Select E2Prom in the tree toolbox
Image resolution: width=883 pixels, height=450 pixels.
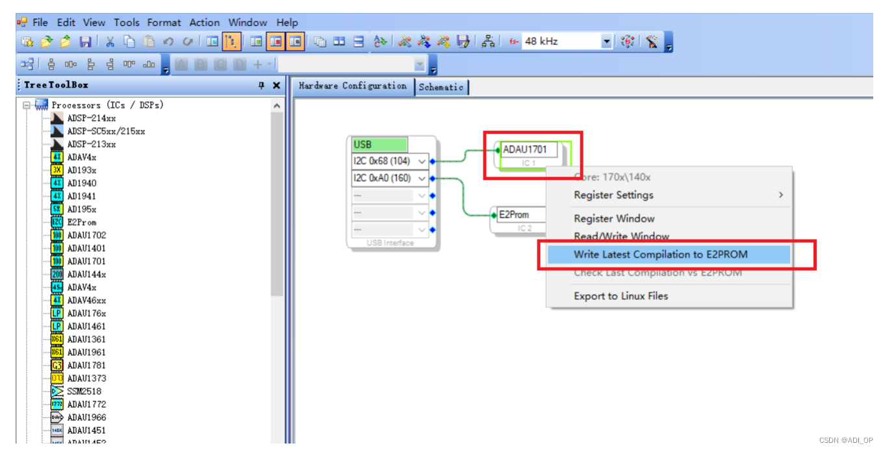(x=82, y=222)
